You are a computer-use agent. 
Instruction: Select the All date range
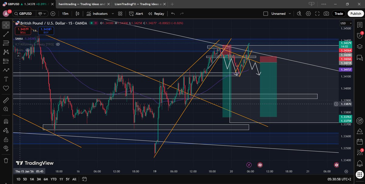tap(75, 179)
